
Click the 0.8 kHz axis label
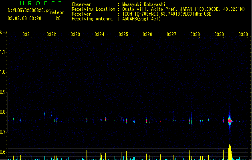point(3,112)
